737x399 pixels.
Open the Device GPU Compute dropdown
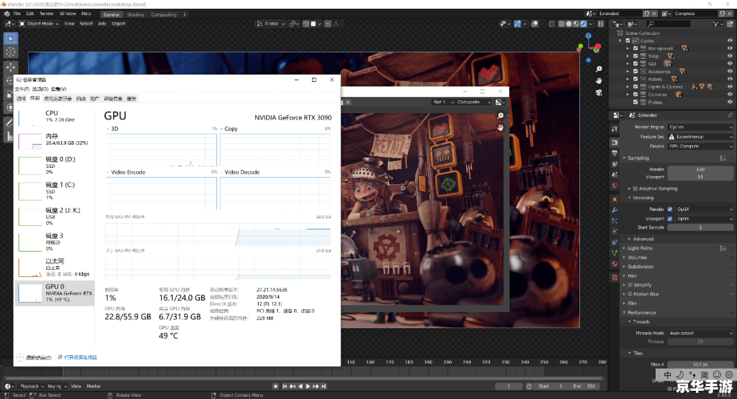[x=700, y=146]
